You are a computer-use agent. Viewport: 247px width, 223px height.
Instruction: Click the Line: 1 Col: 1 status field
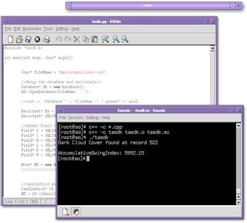[17, 201]
